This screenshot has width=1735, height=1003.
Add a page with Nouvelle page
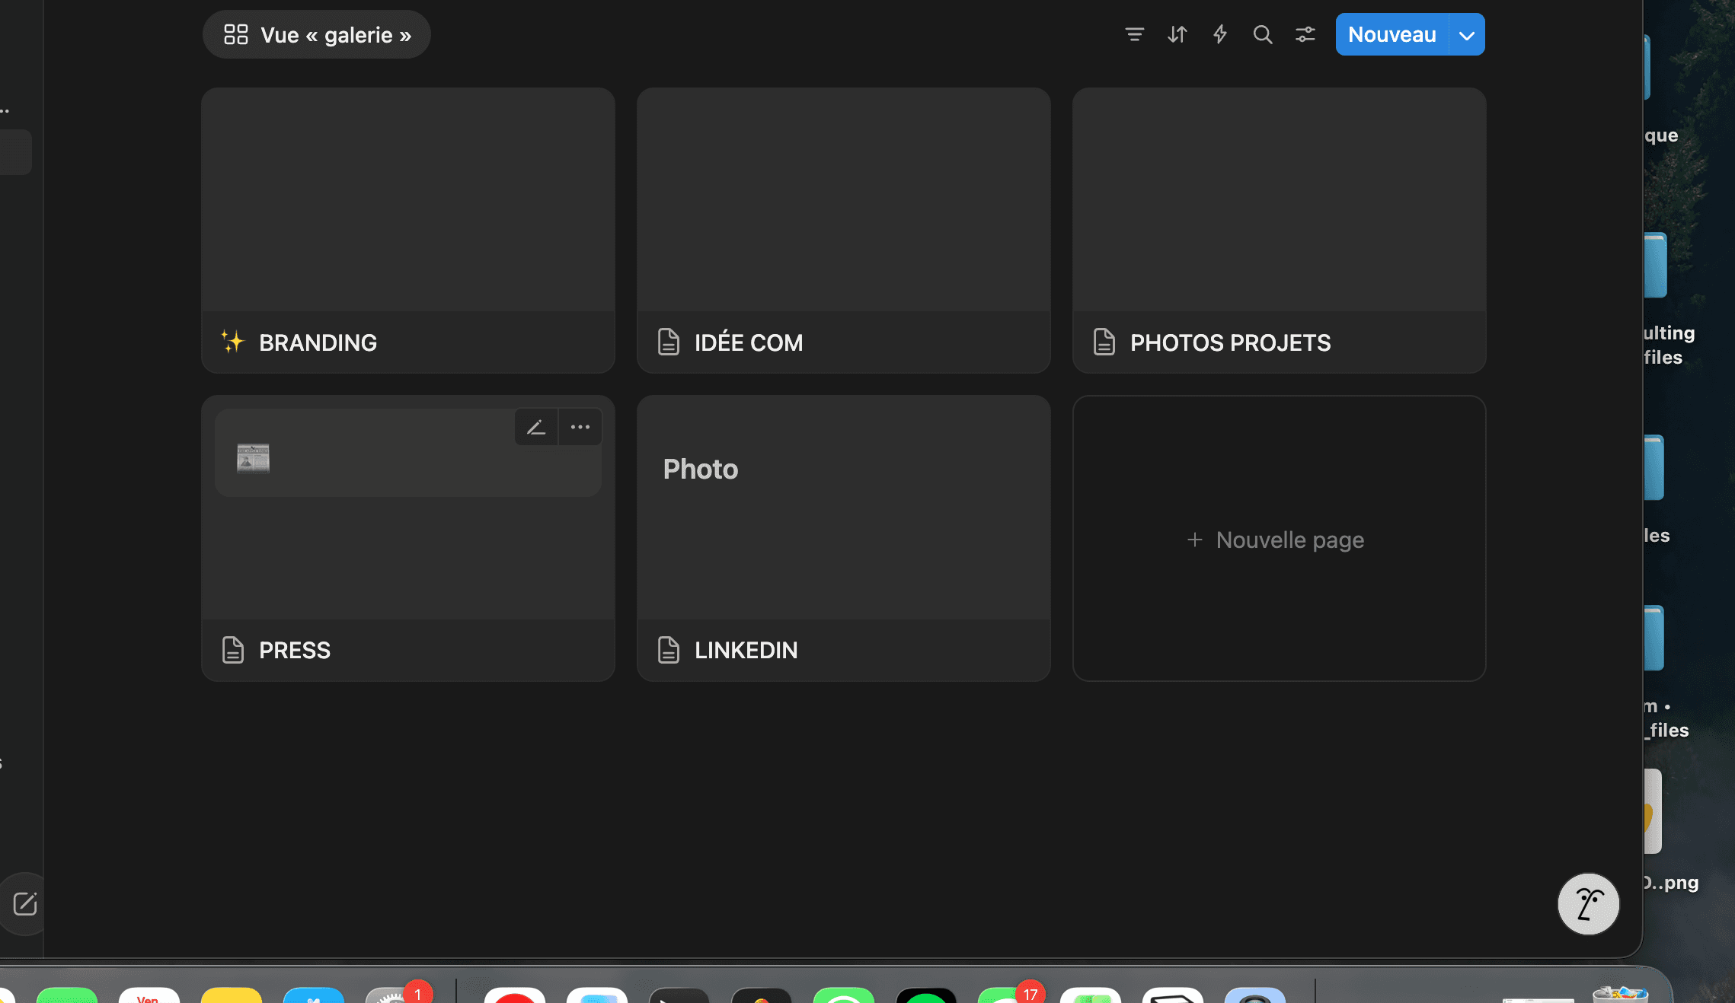[x=1279, y=540]
